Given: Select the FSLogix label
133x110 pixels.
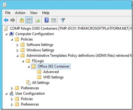Looking at the screenshot, I should point(38,61).
